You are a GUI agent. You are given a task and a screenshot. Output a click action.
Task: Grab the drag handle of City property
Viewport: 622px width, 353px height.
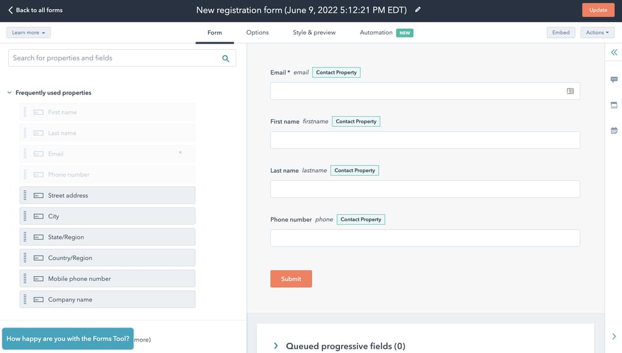tap(25, 216)
